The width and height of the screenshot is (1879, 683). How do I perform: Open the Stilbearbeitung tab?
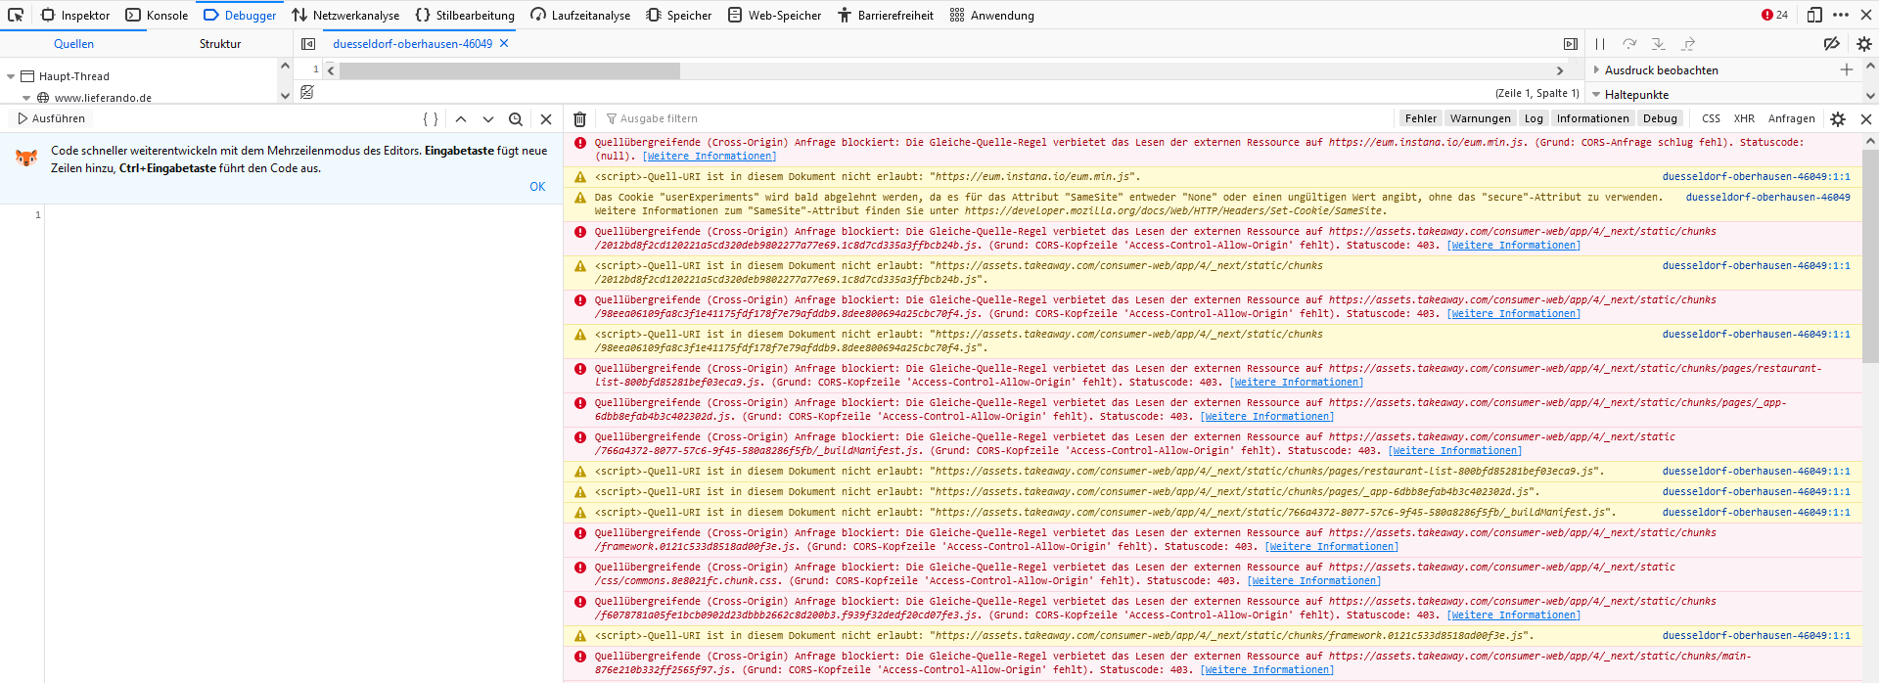[465, 15]
